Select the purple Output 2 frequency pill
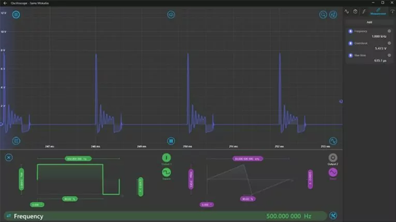396x222 pixels. 248,159
